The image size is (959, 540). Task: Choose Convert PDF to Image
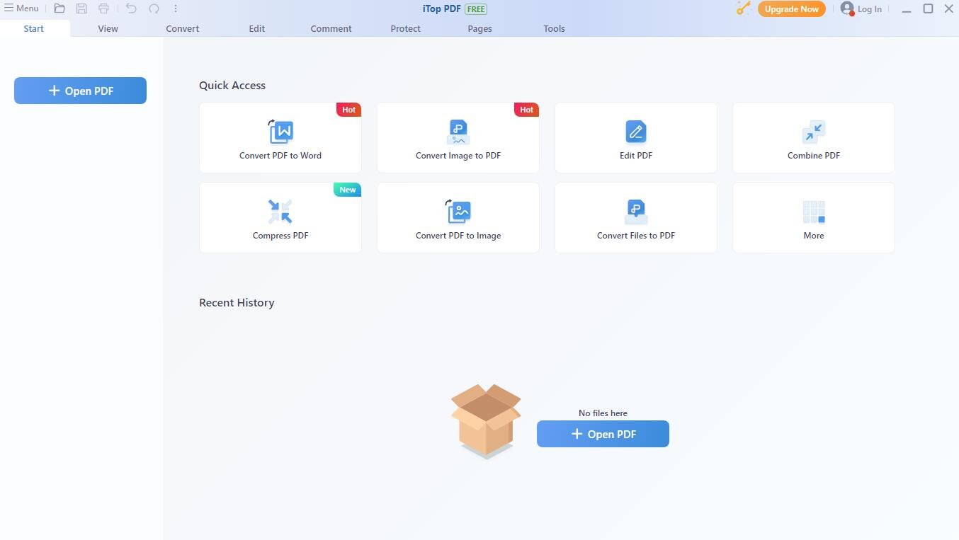[x=458, y=218]
